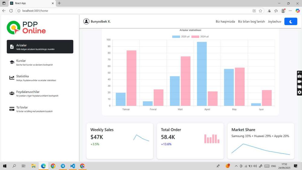Open Visual Studio Code from the taskbar
Viewport: 302px width, 170px height.
click(72, 166)
